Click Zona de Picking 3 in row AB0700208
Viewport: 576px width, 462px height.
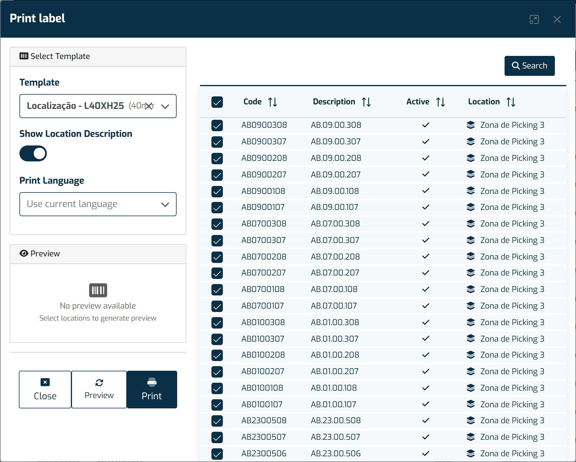pyautogui.click(x=512, y=257)
